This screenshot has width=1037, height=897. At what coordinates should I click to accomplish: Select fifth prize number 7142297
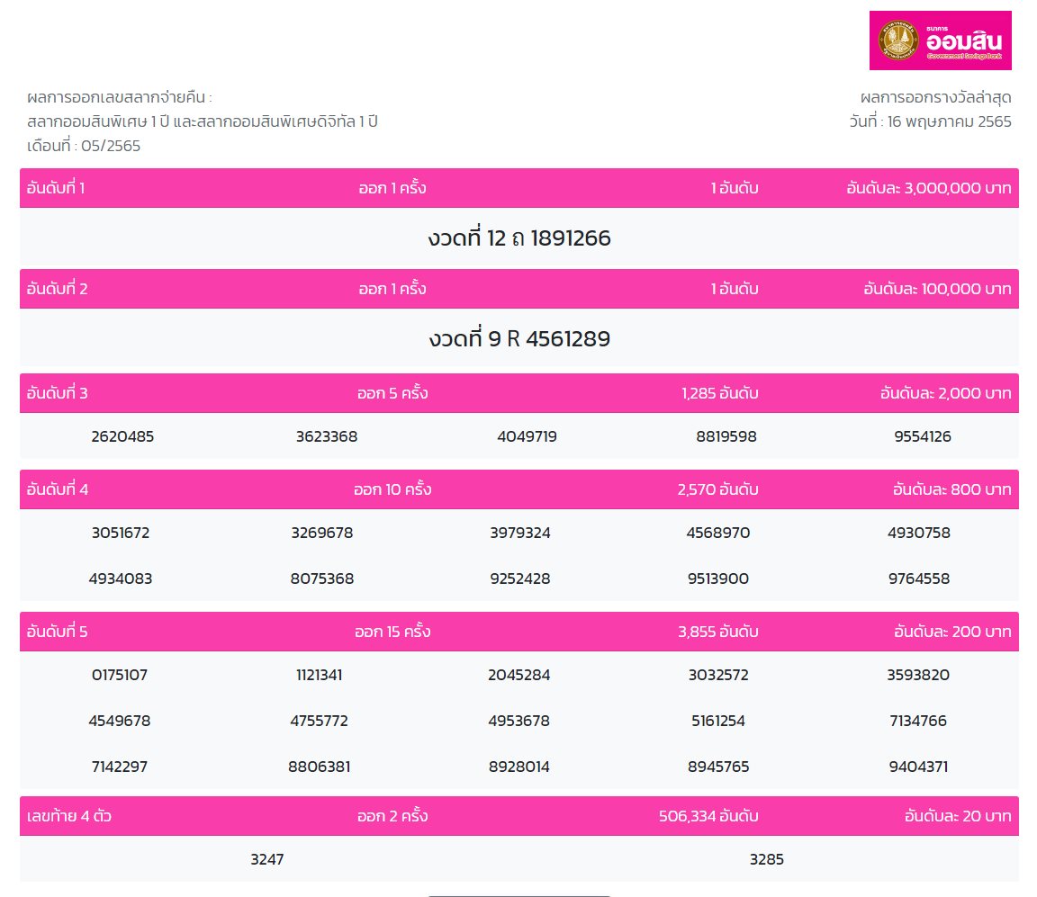pos(120,767)
